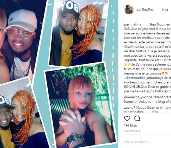Click the star emojis in the caption

pos(127,65)
